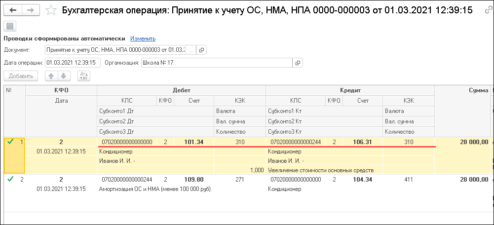Click the top КФО column header
The image size is (494, 225).
click(61, 90)
